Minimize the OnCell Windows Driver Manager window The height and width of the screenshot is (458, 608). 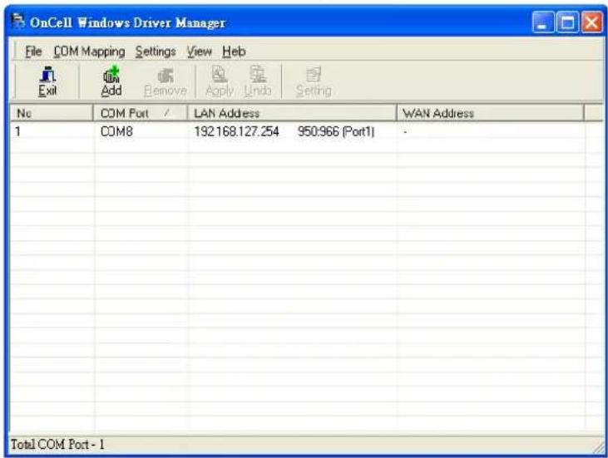coord(543,22)
